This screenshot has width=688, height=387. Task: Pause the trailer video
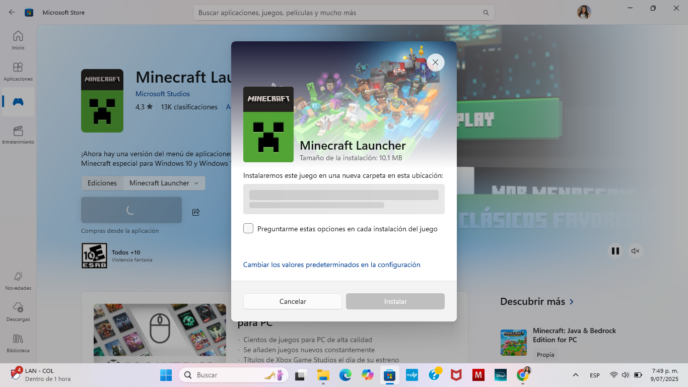(x=615, y=251)
